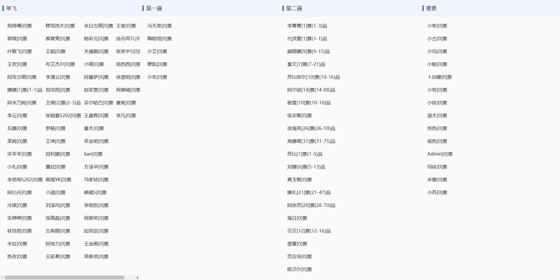Click entry 穆凯[0]票
Viewport: 560px width, 280px height.
click(157, 64)
